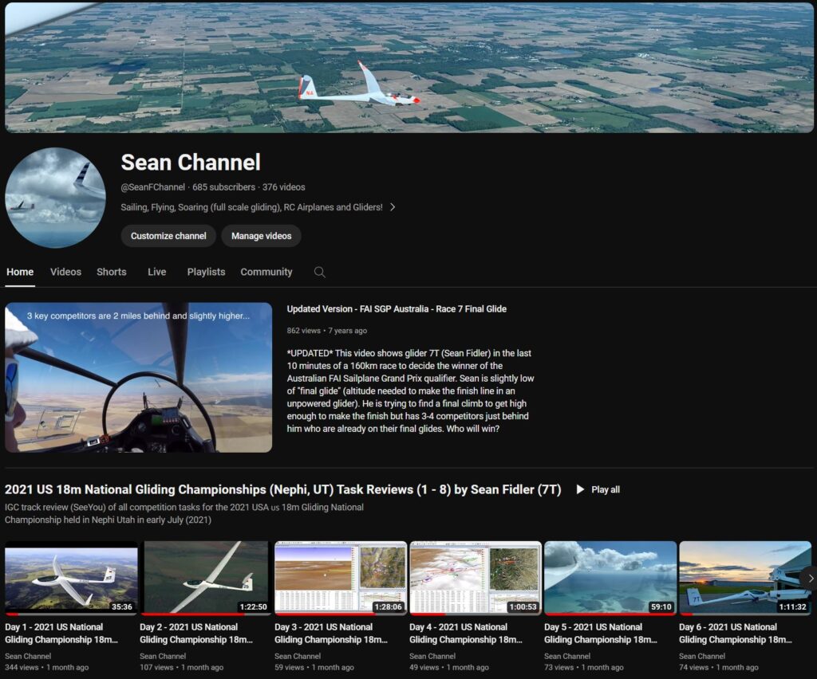Click the "49 views • 1 month ago" text
The image size is (817, 679).
(x=449, y=668)
